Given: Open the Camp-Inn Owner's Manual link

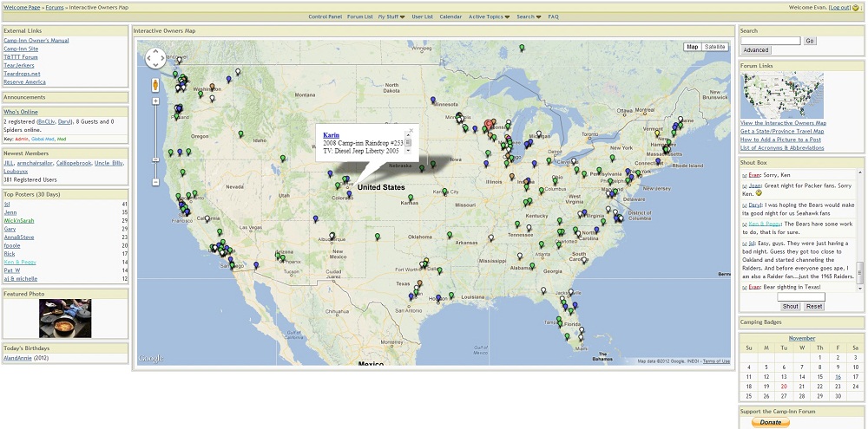Looking at the screenshot, I should tap(36, 40).
